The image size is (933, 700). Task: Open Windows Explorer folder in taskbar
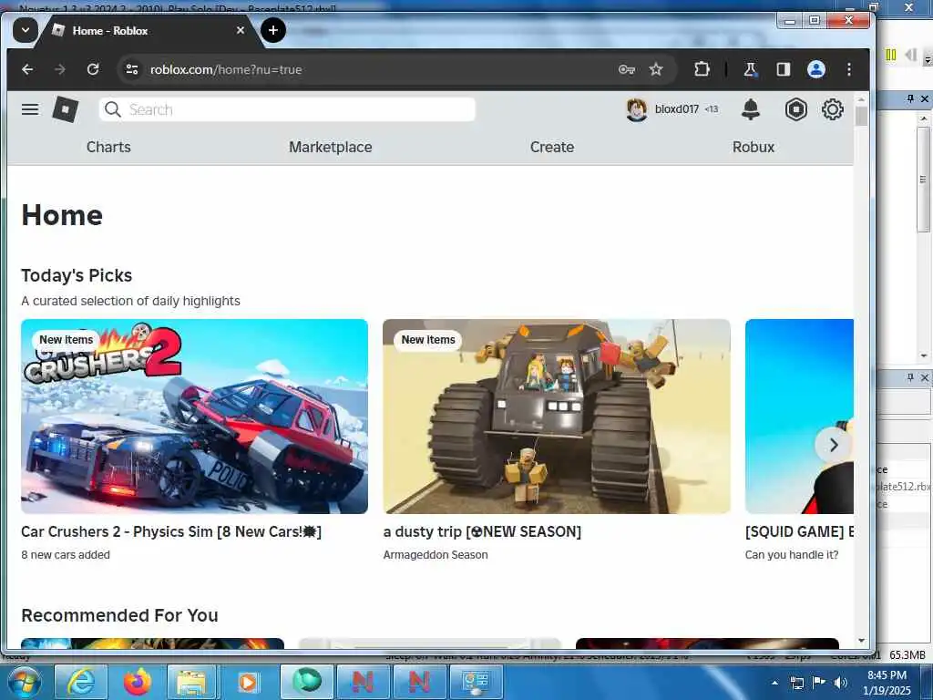[x=193, y=682]
